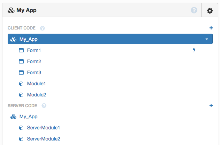
Task: Select the highlighted My_App client package
Action: click(104, 39)
